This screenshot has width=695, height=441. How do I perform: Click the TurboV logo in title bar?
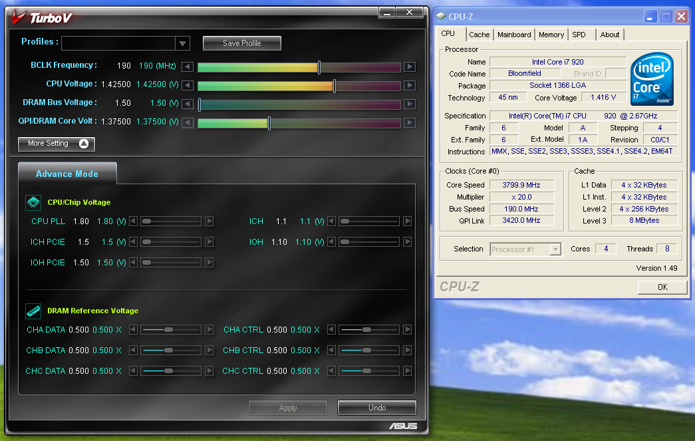(42, 18)
